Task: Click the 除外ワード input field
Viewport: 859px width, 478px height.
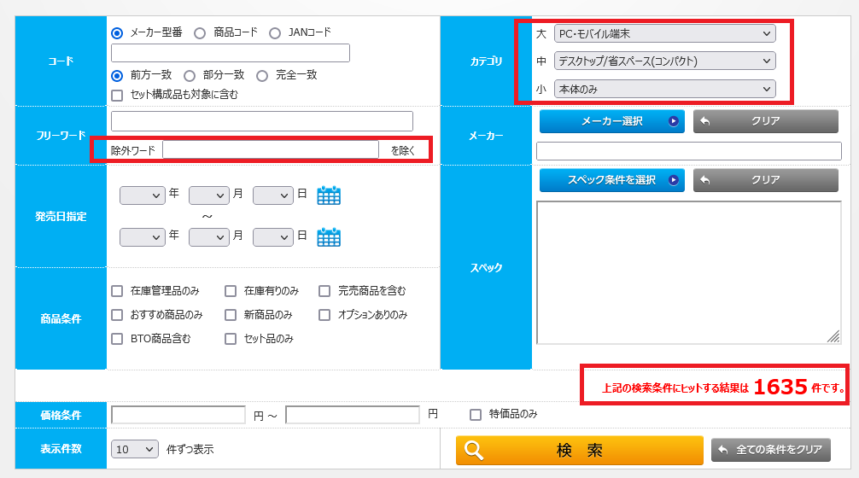Action: pyautogui.click(x=270, y=150)
